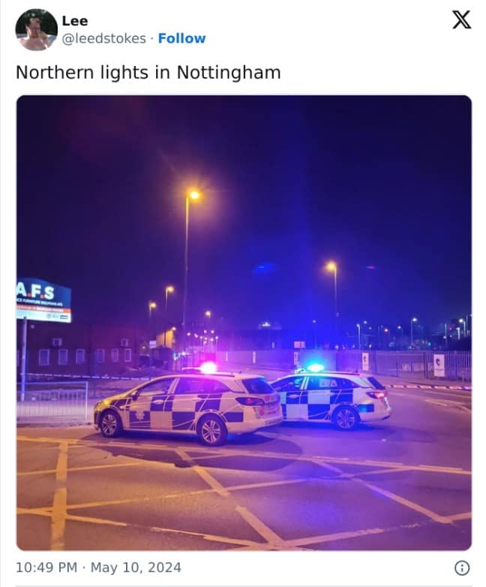Open the police cars photo
The width and height of the screenshot is (486, 587).
(x=244, y=323)
